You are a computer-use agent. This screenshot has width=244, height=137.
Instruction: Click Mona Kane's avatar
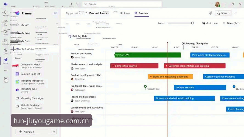pos(72,57)
